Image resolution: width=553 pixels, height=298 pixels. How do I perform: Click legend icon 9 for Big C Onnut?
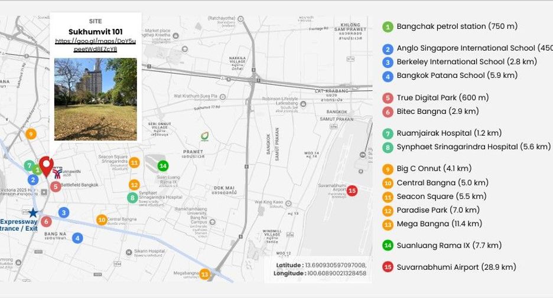coord(388,169)
